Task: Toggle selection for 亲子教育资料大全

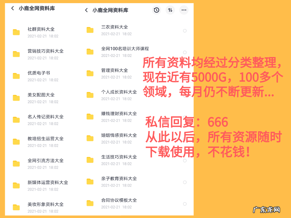Action: [x=185, y=182]
